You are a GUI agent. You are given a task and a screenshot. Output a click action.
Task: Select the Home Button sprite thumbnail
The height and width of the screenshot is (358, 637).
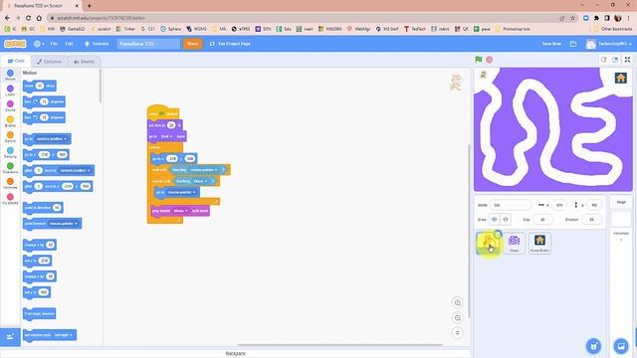[539, 243]
